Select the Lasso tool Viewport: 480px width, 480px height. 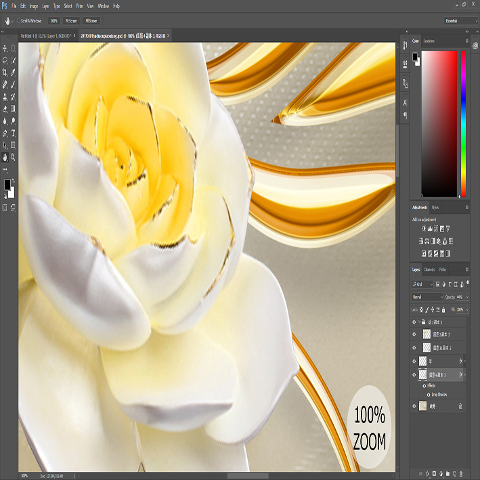(x=5, y=60)
